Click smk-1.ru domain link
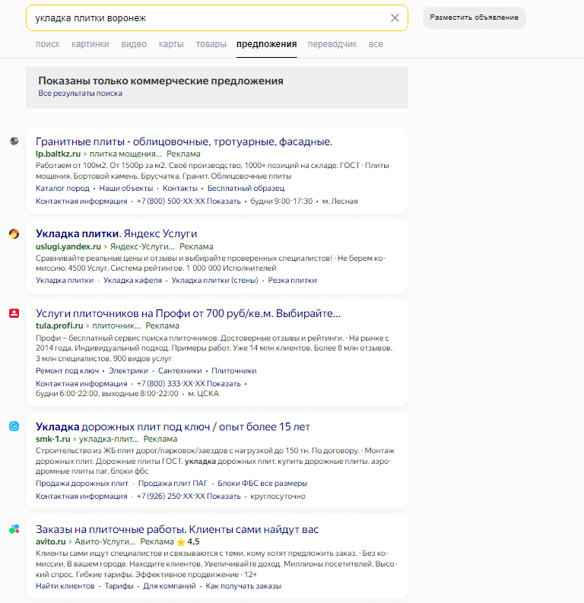This screenshot has width=584, height=603. [x=52, y=440]
